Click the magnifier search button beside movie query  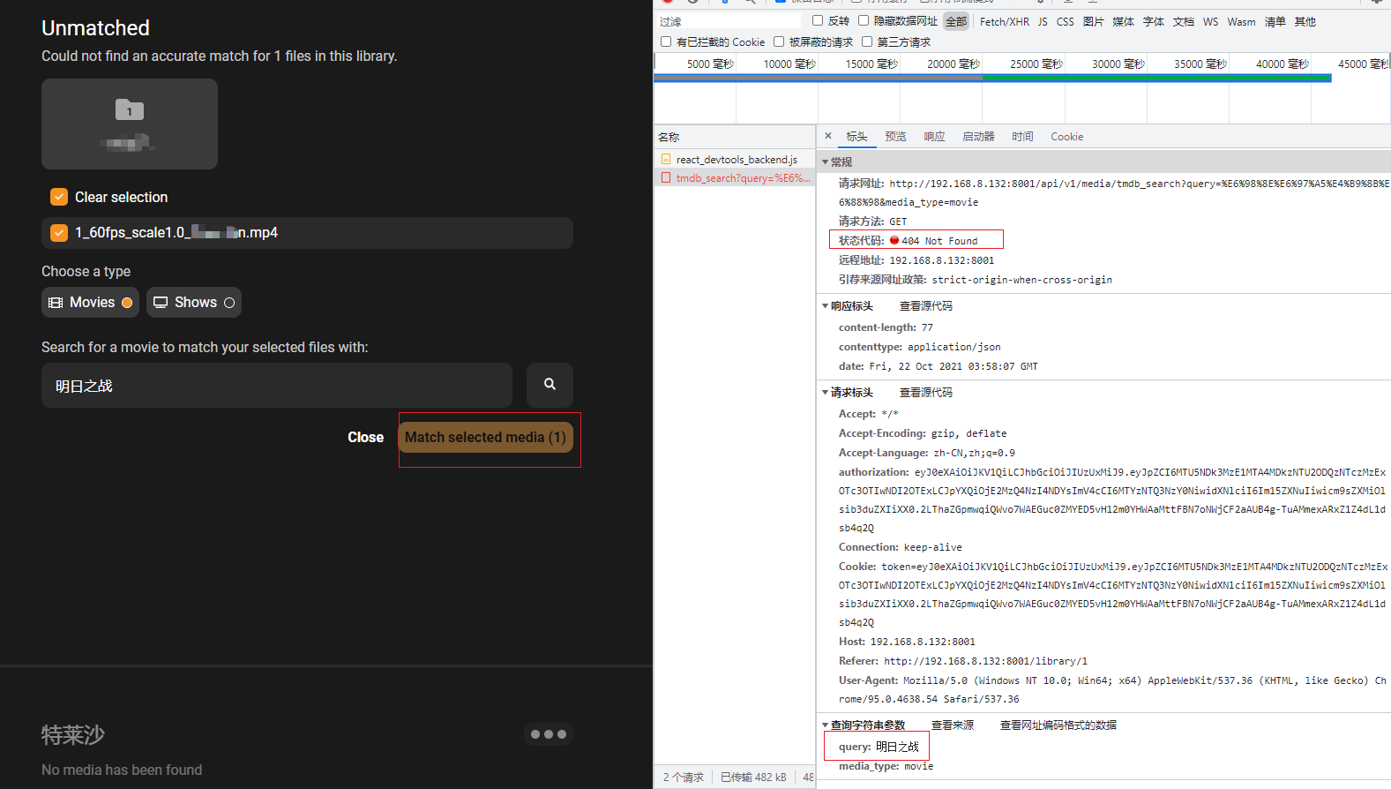(550, 385)
